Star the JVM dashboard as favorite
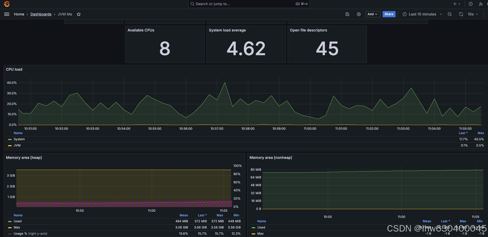This screenshot has height=237, width=488. 79,14
